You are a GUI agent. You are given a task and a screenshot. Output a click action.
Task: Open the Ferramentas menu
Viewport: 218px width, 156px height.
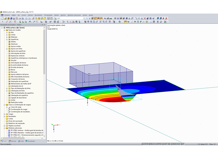pyautogui.click(x=48, y=15)
